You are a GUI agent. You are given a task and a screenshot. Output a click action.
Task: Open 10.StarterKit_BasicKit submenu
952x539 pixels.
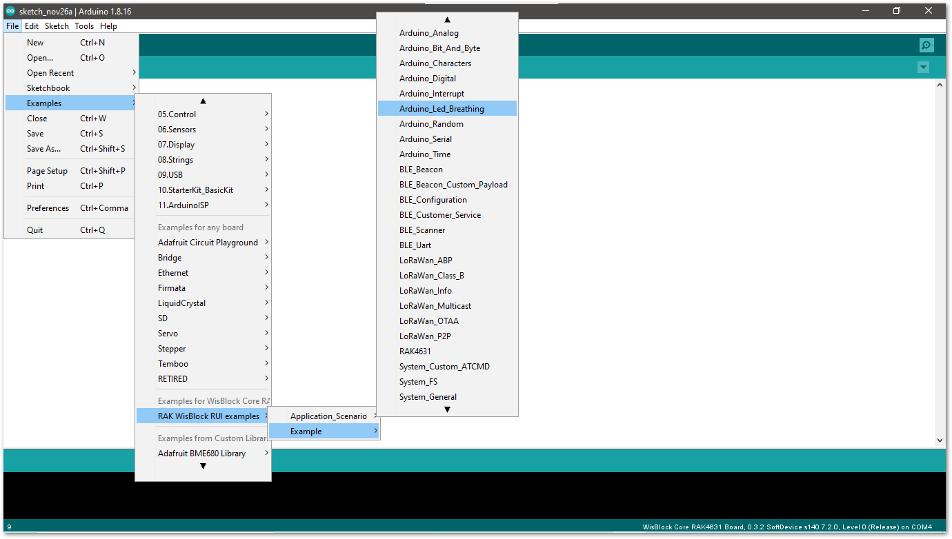pyautogui.click(x=203, y=190)
